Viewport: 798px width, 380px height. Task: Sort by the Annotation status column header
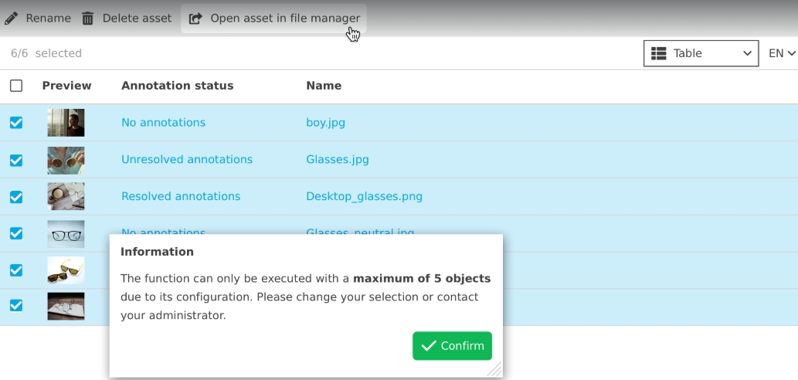[x=177, y=86]
